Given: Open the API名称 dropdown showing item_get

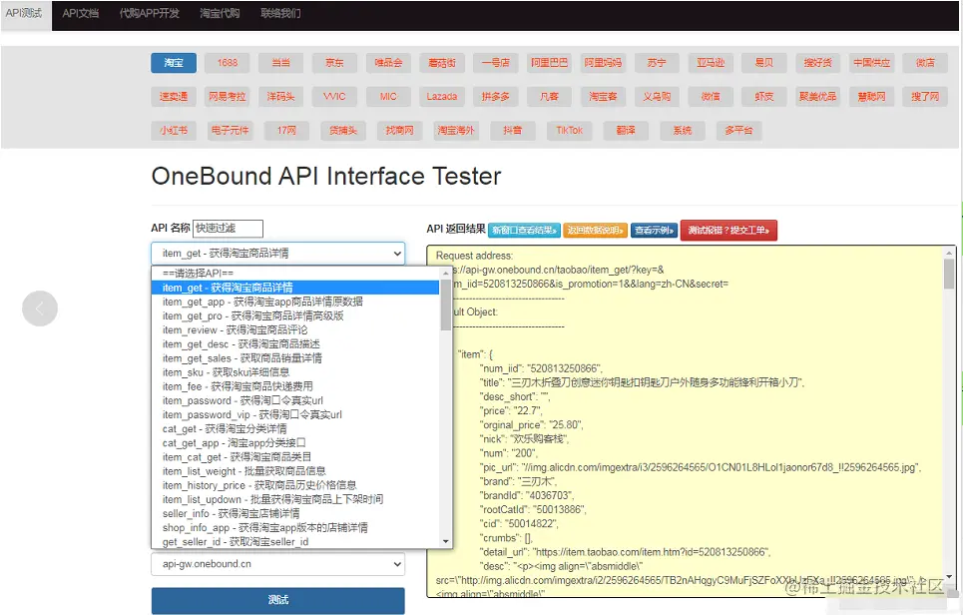Looking at the screenshot, I should click(277, 254).
